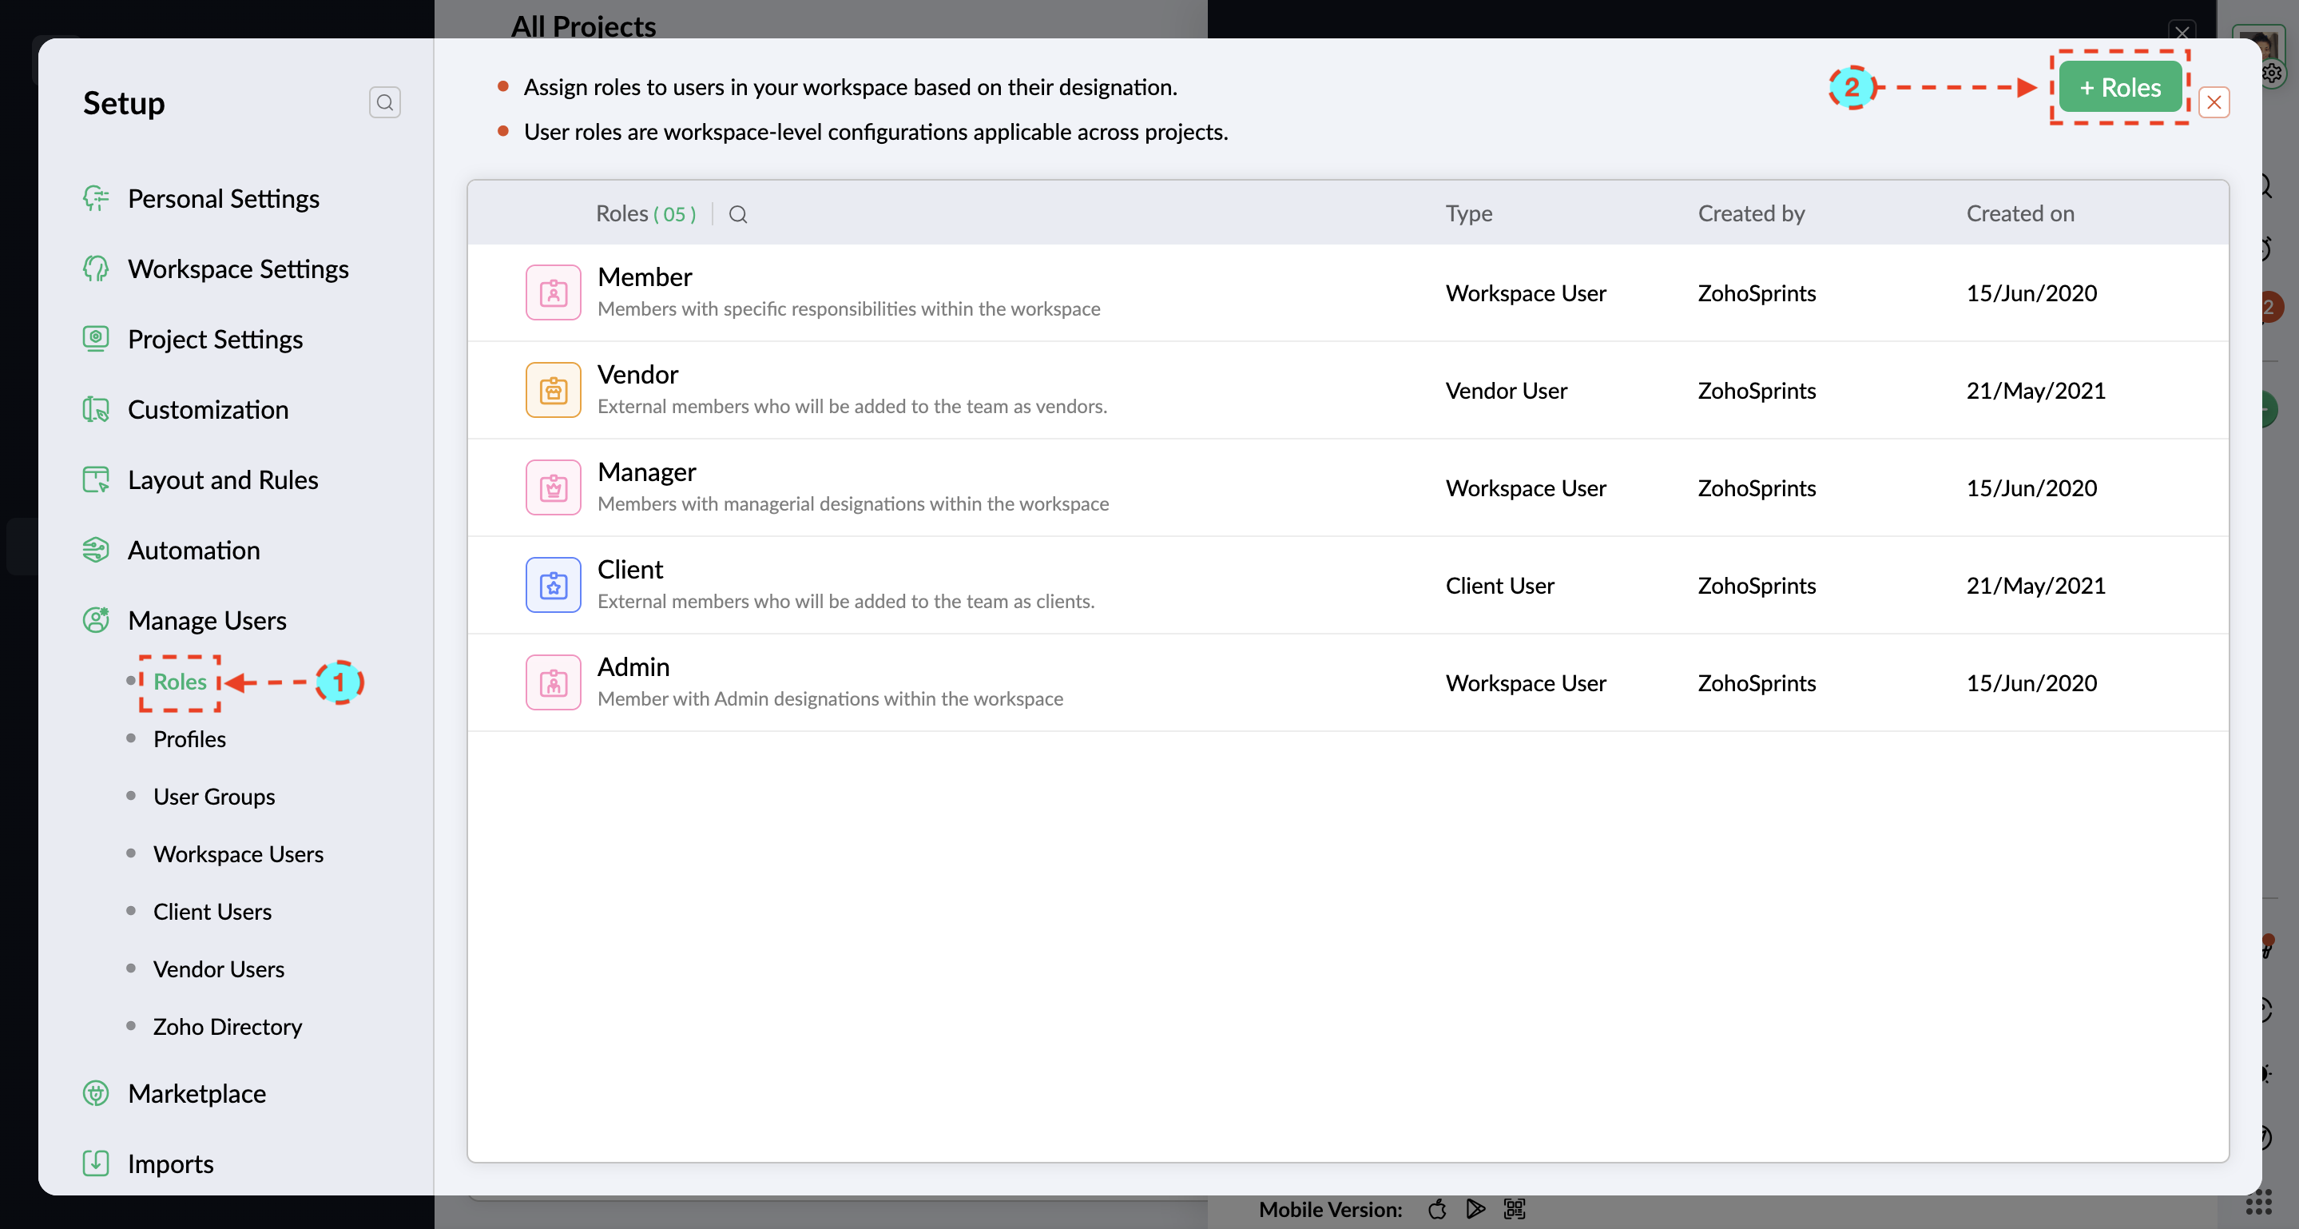The image size is (2299, 1229).
Task: Click the Manager role crown icon
Action: point(554,487)
